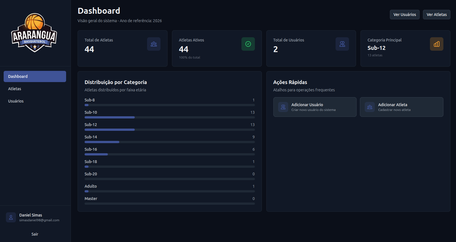Click Sair to log out
This screenshot has height=242, width=456.
(35, 234)
